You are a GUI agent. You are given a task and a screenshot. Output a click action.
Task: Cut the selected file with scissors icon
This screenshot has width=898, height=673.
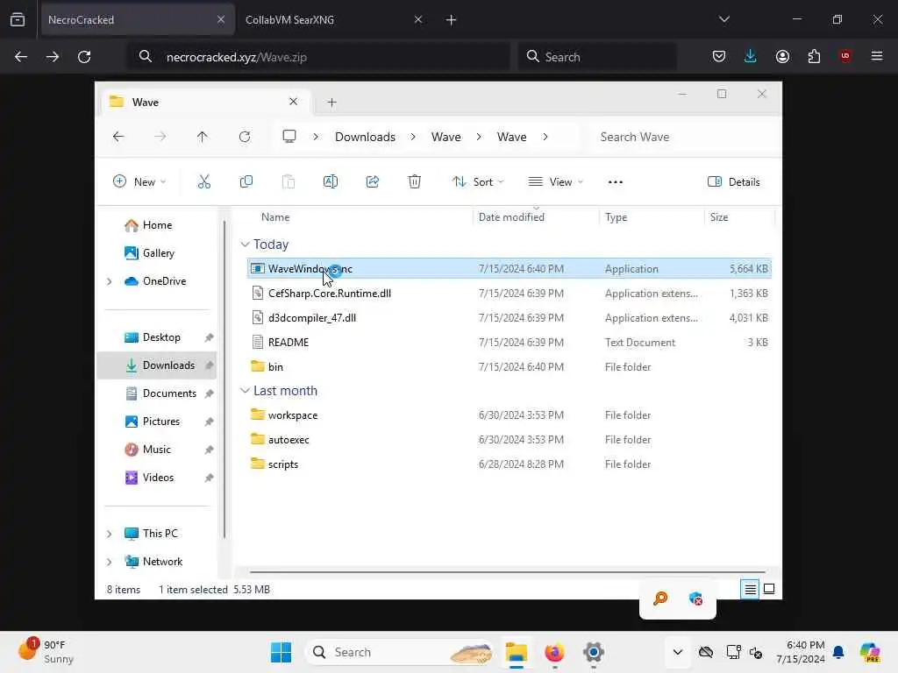(x=203, y=182)
